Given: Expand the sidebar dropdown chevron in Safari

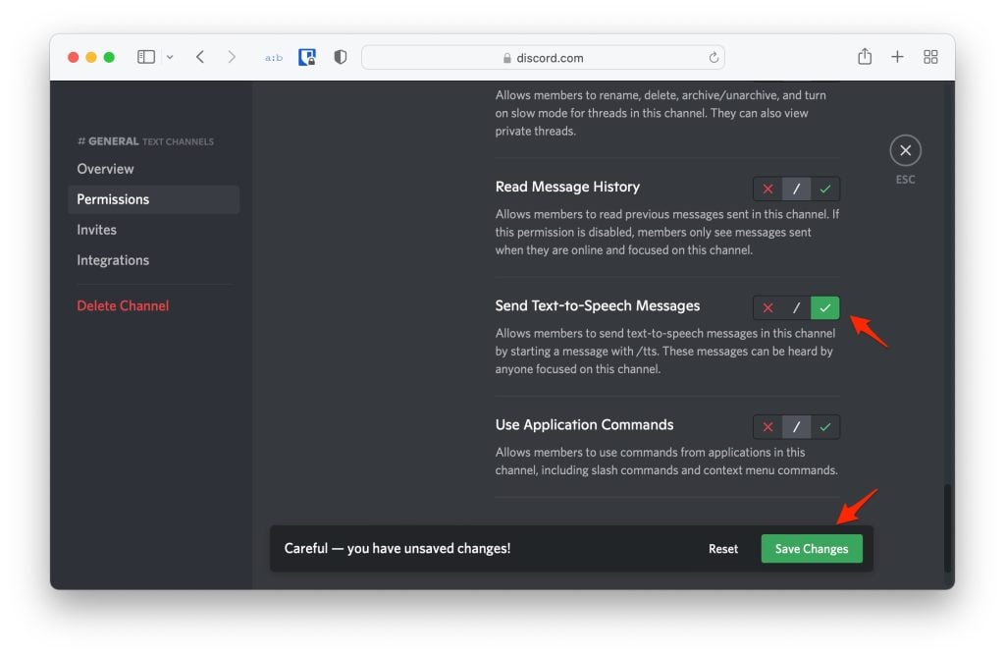Looking at the screenshot, I should point(170,57).
